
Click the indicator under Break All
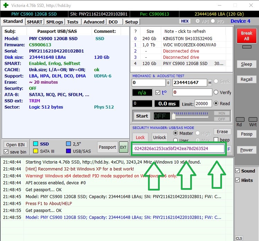pyautogui.click(x=247, y=47)
